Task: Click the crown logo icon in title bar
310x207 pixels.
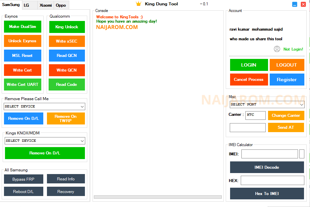Action: click(139, 4)
